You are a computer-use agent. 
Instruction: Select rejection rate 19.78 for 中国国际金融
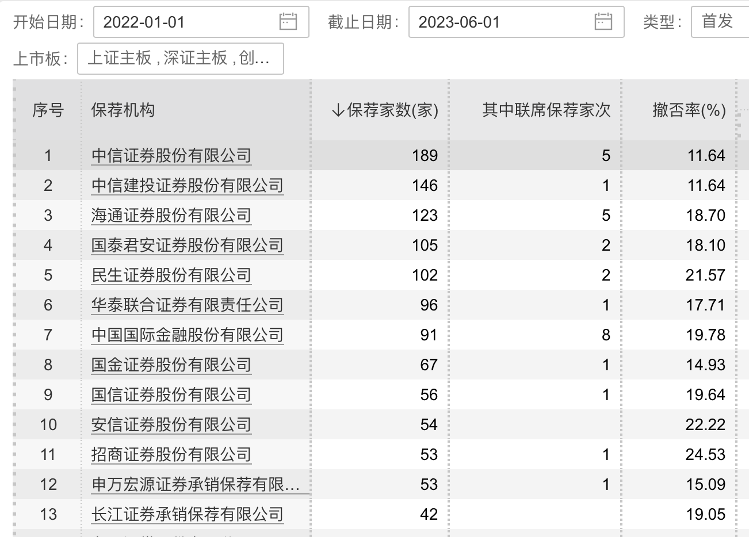tap(706, 335)
